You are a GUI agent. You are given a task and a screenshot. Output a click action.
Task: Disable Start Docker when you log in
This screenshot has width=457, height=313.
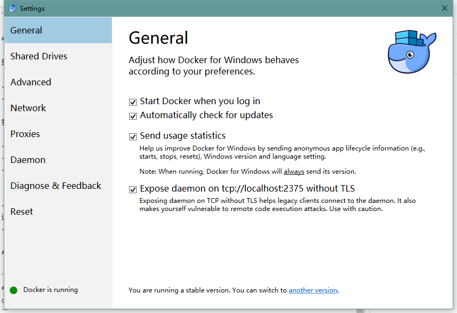click(133, 101)
